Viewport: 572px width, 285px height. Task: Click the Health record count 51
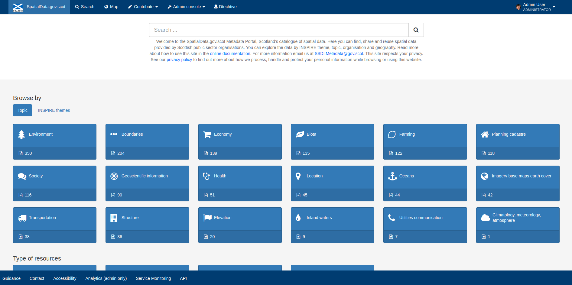pos(212,195)
